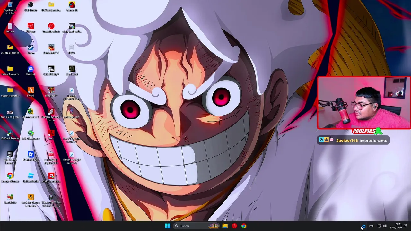Click the webcam overlay video thumbnail
411x231 pixels.
364,103
